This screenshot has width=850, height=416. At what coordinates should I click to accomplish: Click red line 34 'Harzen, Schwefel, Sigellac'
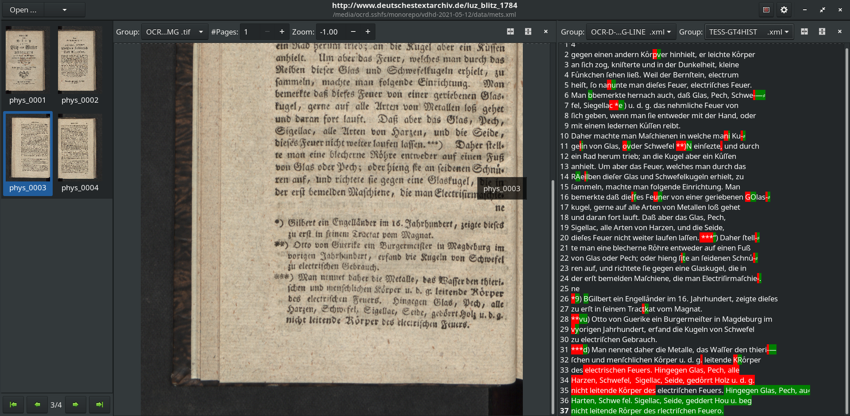(x=662, y=380)
